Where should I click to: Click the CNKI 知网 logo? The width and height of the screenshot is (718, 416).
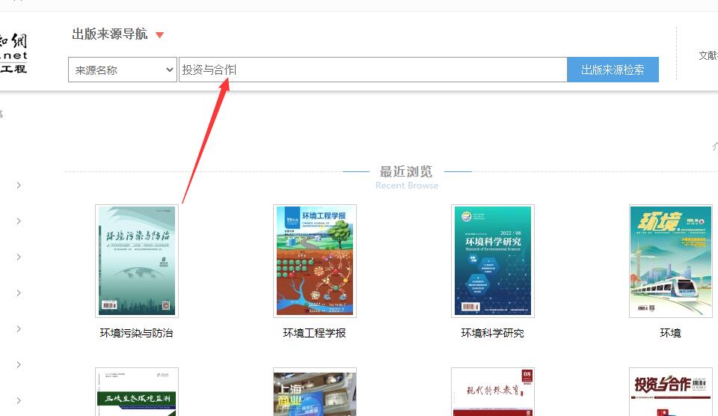13,53
